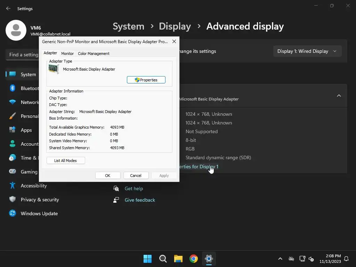The image size is (356, 267).
Task: Click the VM6@collabnet.local account text
Action: point(50,34)
